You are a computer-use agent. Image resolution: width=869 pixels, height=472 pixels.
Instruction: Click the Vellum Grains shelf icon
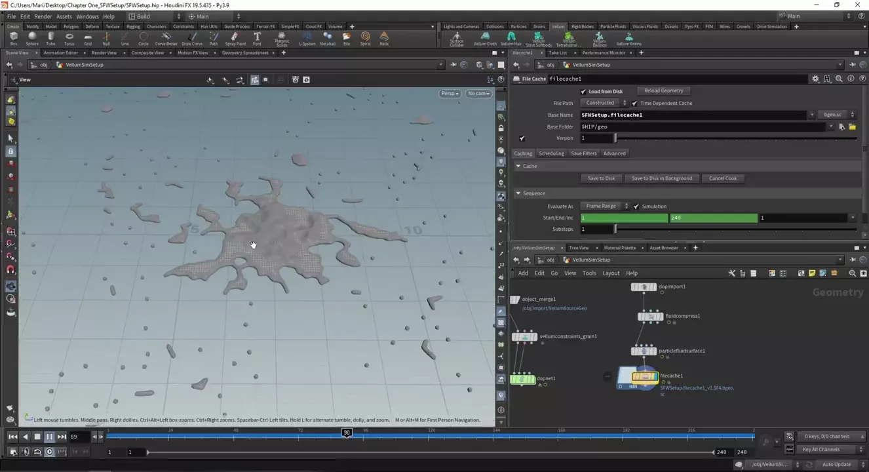[628, 39]
